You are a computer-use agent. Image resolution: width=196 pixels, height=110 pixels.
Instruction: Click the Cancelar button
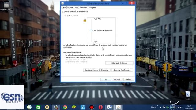[117, 79]
